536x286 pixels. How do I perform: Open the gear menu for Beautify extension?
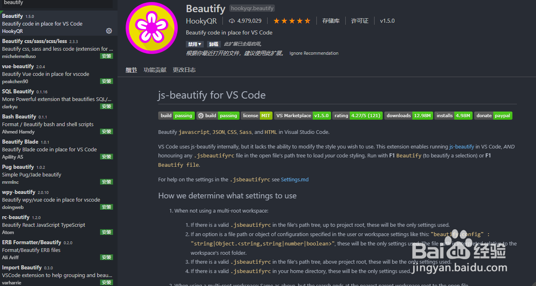pos(109,31)
